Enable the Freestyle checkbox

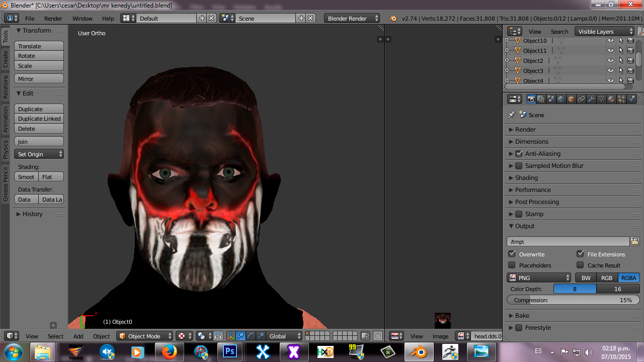pos(519,327)
